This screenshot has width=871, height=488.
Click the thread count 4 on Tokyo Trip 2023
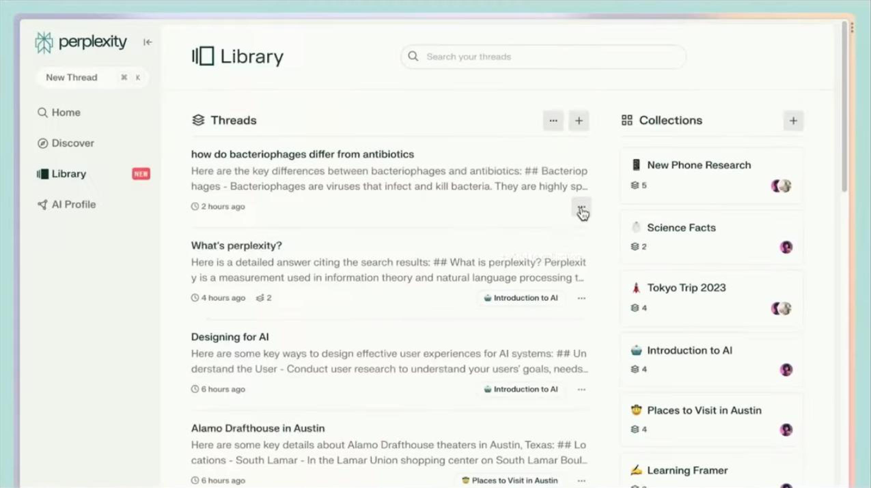638,308
